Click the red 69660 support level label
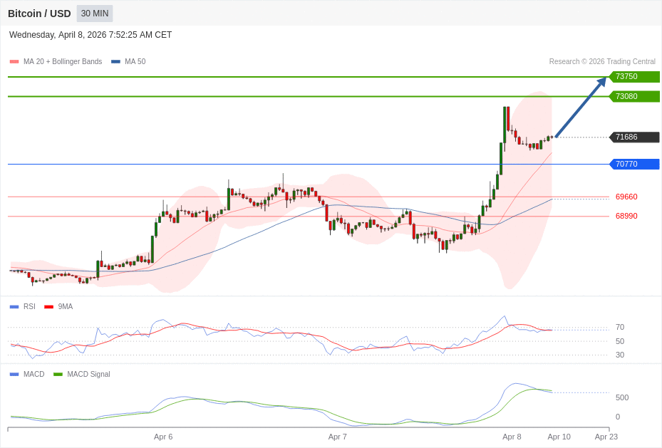Screen dimensions: 662x448 [x=626, y=197]
